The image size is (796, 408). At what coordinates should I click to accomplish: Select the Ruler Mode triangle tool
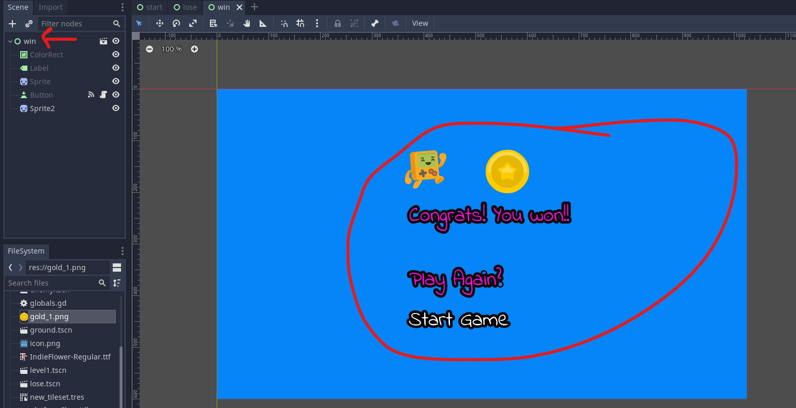point(263,23)
